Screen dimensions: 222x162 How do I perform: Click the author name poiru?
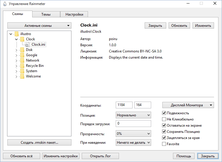(x=113, y=39)
